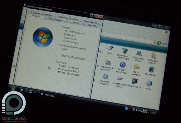This screenshot has height=123, width=181.
Task: Open Felügyeleti eszközök admin tools icon
Action: (154, 56)
